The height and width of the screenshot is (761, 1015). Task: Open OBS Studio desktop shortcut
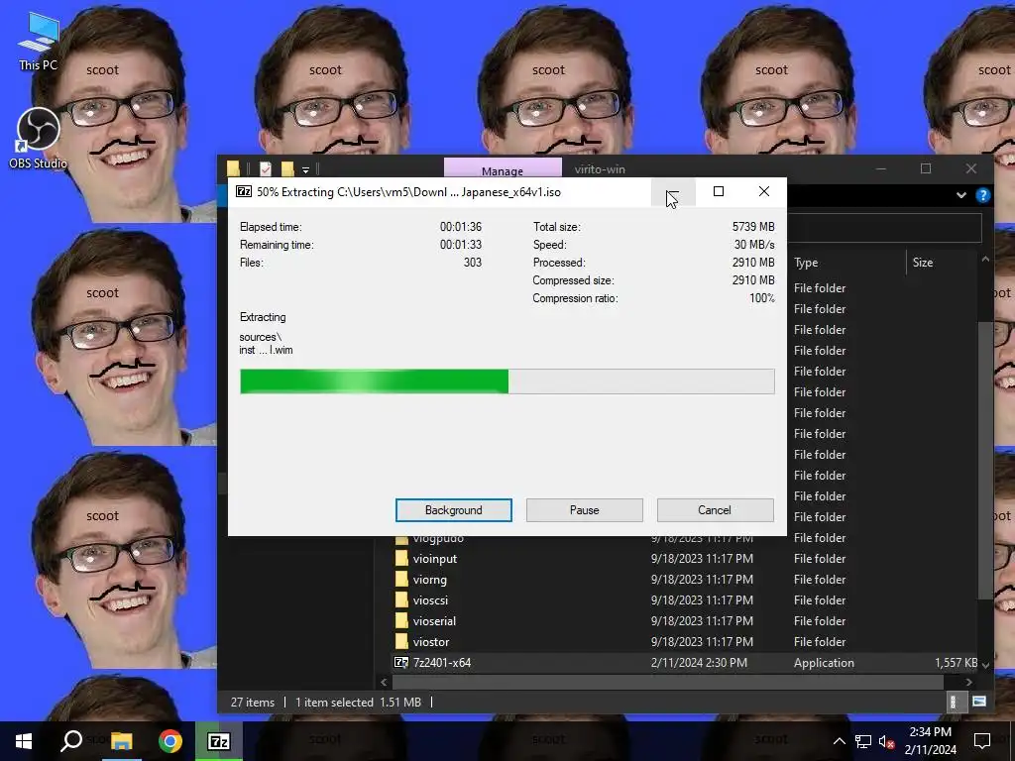point(39,138)
